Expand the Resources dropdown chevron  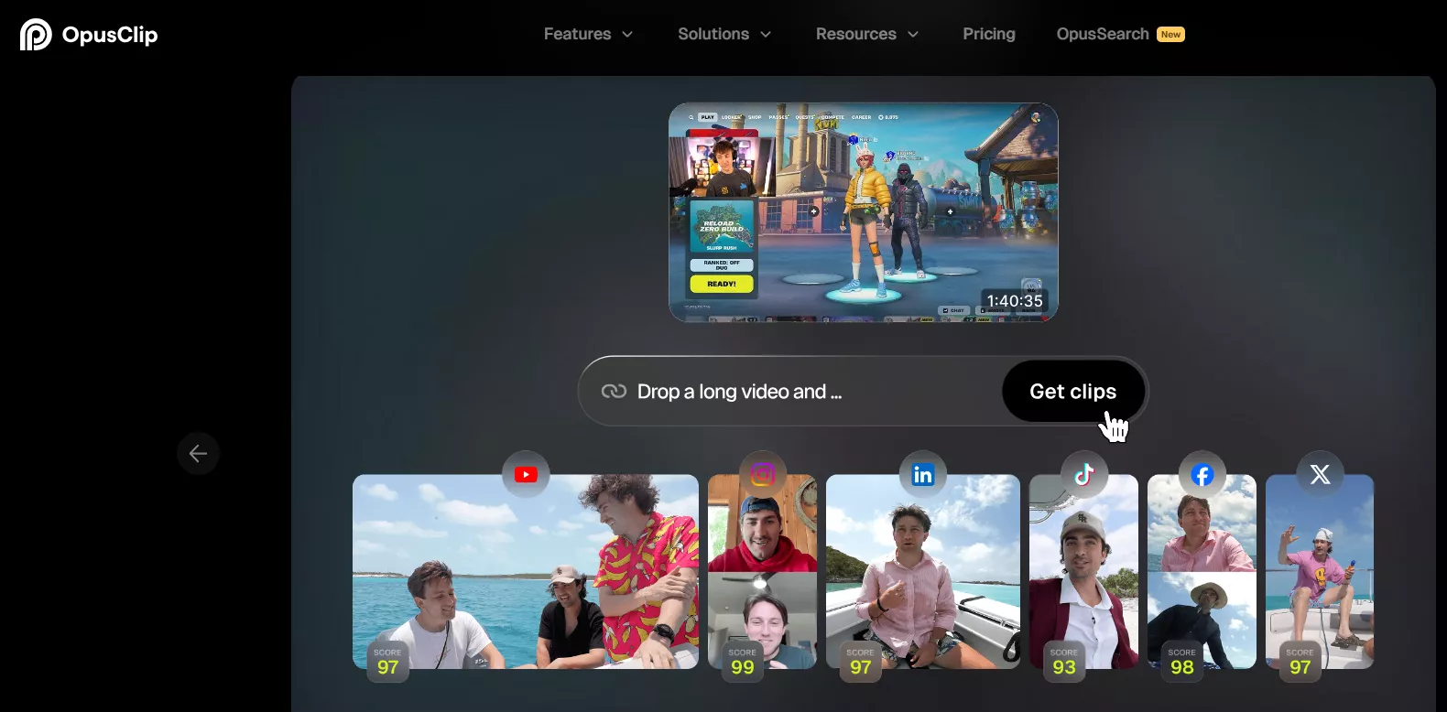(x=913, y=34)
